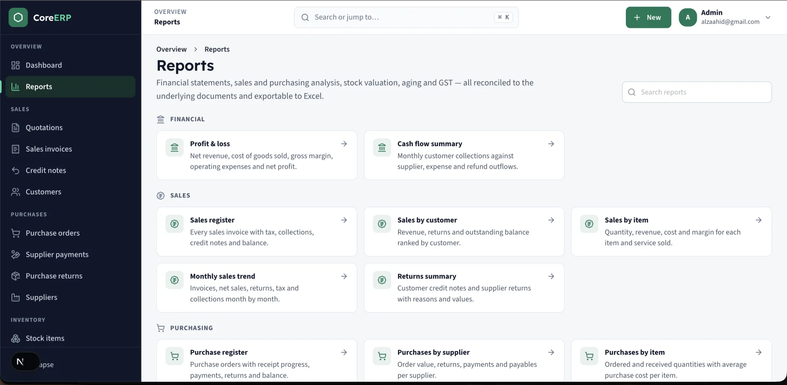The image size is (787, 385).
Task: Click the CoreERP hexagon logo icon
Action: pyautogui.click(x=18, y=17)
